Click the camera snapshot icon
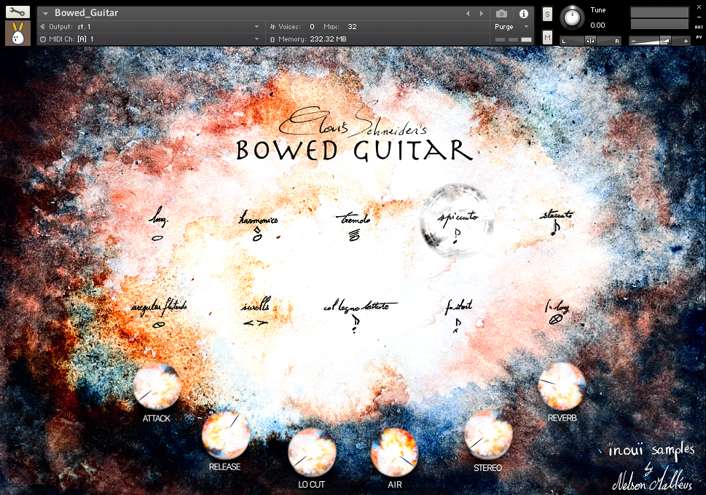 coord(501,13)
